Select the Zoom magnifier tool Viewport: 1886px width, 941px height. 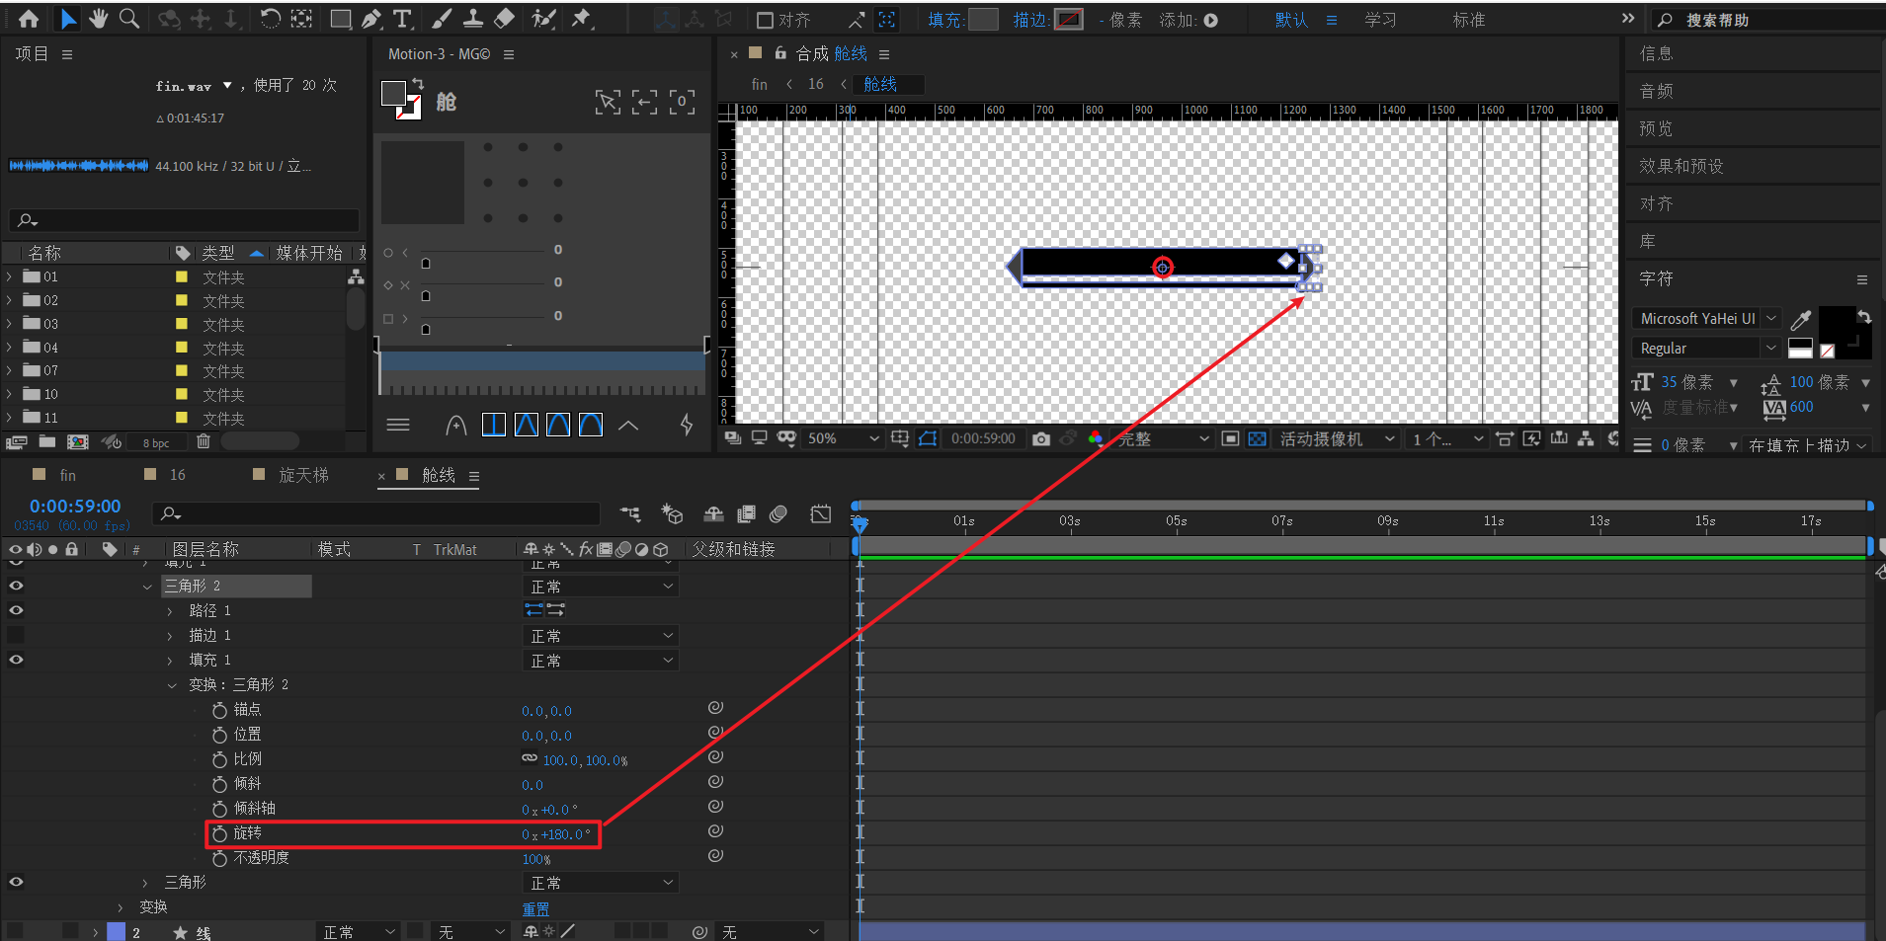point(129,19)
